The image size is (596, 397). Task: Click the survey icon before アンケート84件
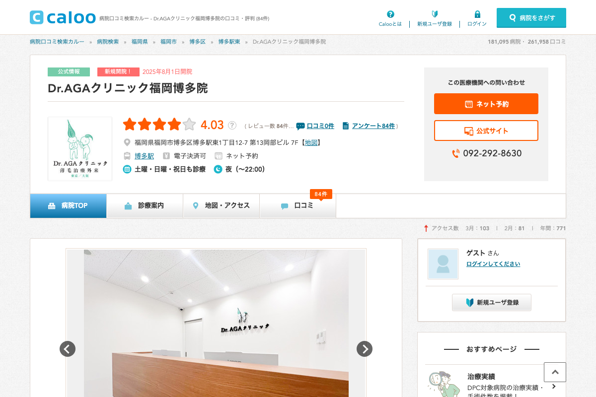[x=345, y=126]
